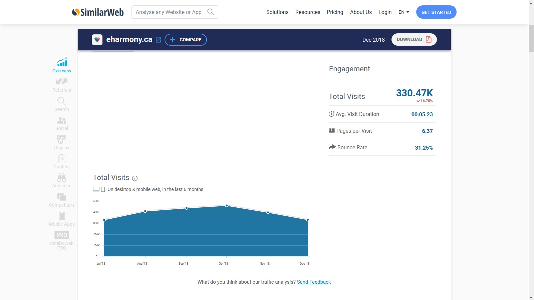This screenshot has height=300, width=534.
Task: Click the Oct '18 data point
Action: (227, 206)
